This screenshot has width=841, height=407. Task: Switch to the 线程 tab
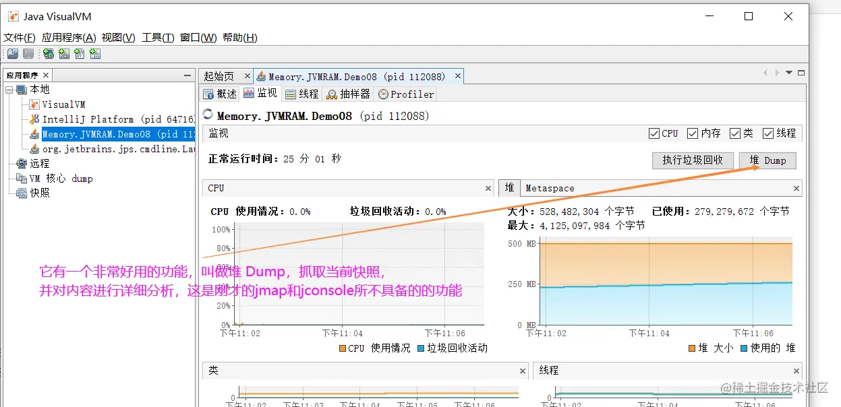[x=301, y=94]
